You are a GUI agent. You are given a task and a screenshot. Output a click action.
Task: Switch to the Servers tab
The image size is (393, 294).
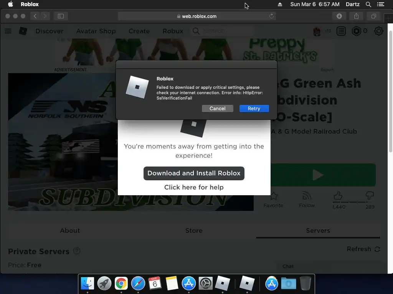click(318, 230)
